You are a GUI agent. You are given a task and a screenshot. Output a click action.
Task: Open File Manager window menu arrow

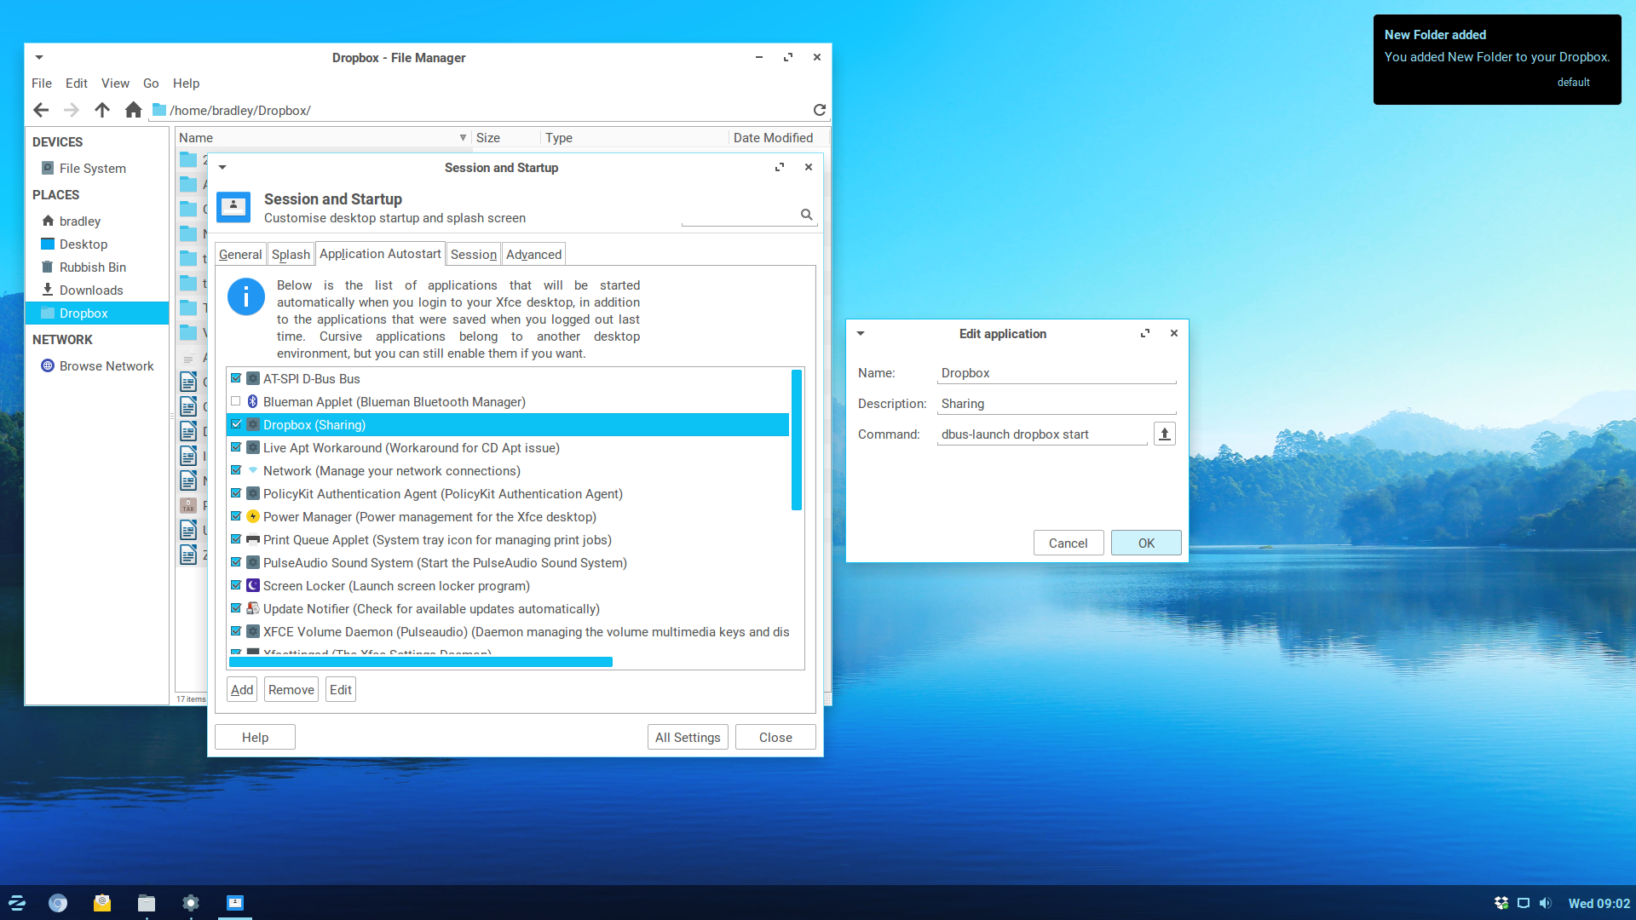pos(39,58)
